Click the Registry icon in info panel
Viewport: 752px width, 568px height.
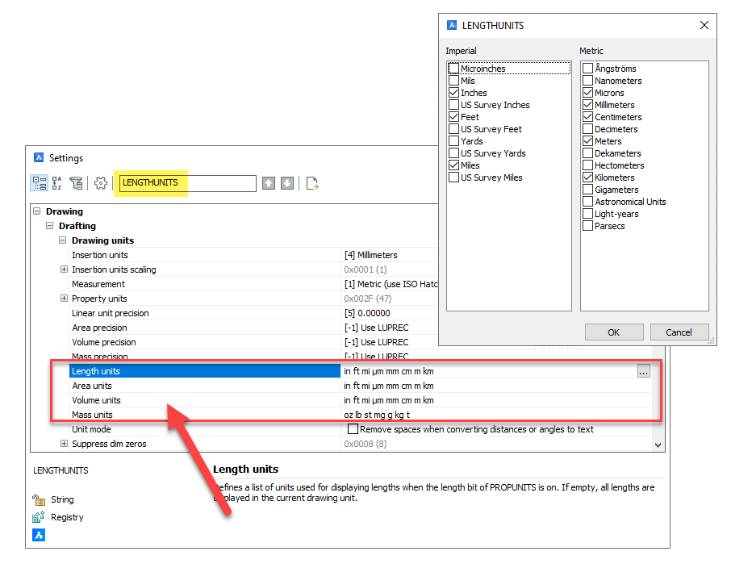click(39, 517)
